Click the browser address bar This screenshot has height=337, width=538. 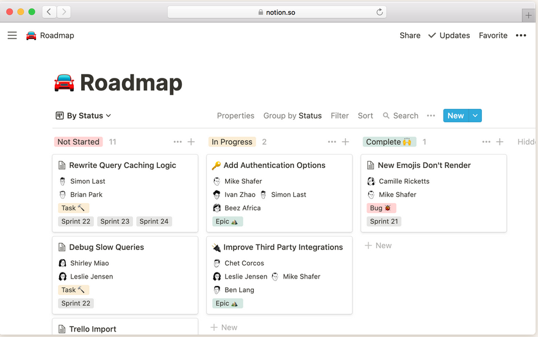[276, 12]
